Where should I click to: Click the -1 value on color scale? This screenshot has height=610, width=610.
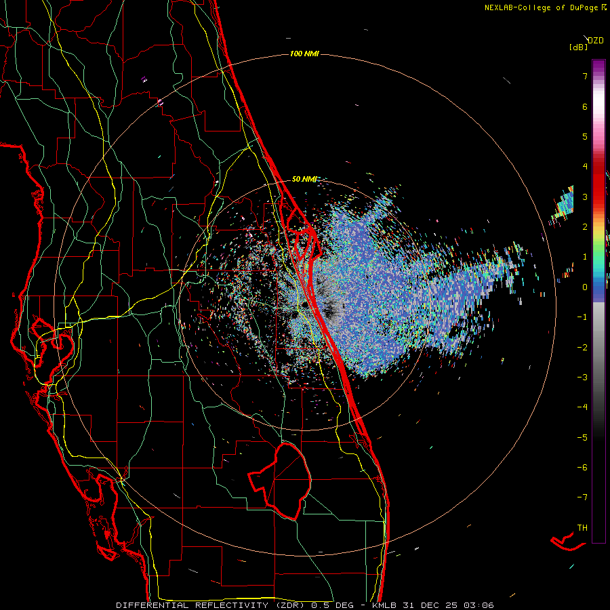coord(582,317)
